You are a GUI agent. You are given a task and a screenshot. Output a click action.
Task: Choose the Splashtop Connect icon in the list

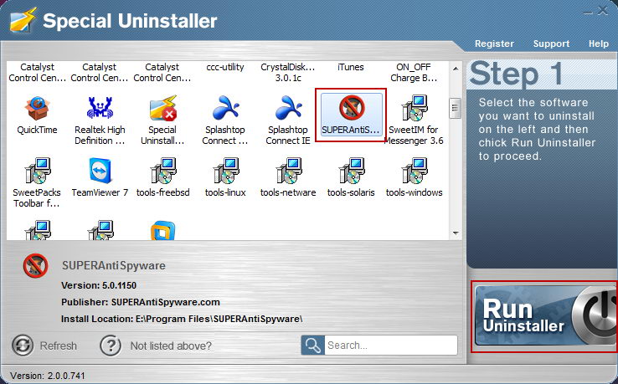point(225,108)
